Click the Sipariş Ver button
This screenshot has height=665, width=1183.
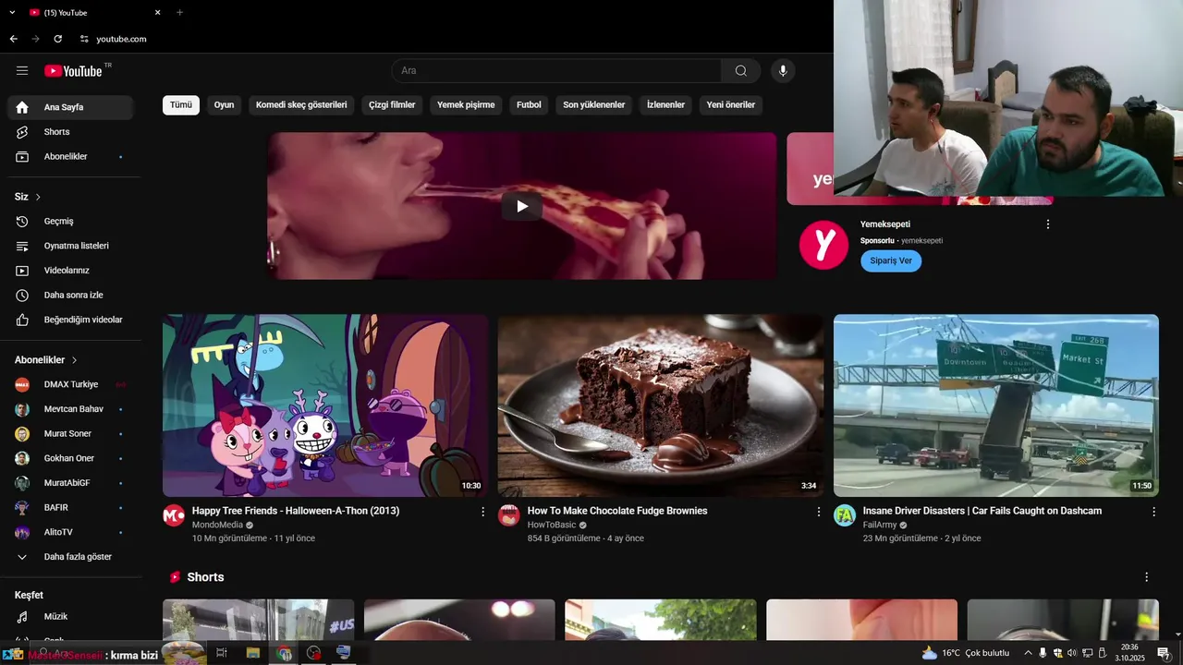tap(891, 260)
